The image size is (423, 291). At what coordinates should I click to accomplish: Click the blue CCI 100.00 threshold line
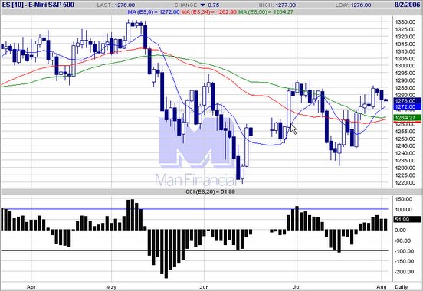pyautogui.click(x=195, y=209)
